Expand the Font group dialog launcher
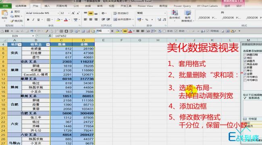262x145 pixels. (x=79, y=25)
